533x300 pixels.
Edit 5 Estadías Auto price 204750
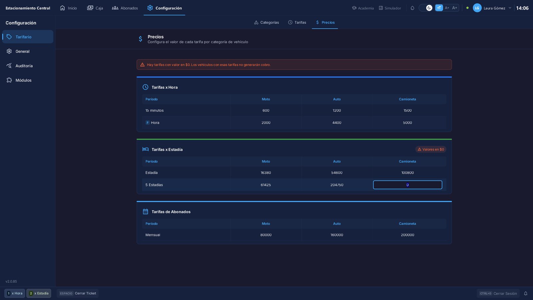pos(337,185)
